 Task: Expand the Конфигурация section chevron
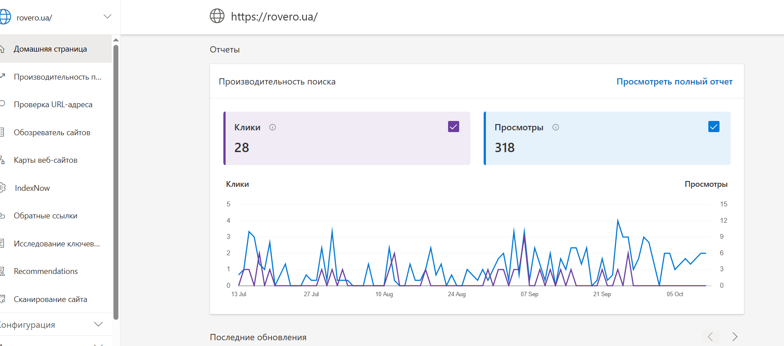pos(98,324)
